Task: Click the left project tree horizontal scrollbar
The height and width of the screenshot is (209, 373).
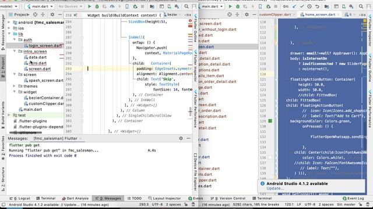Action: pos(26,132)
